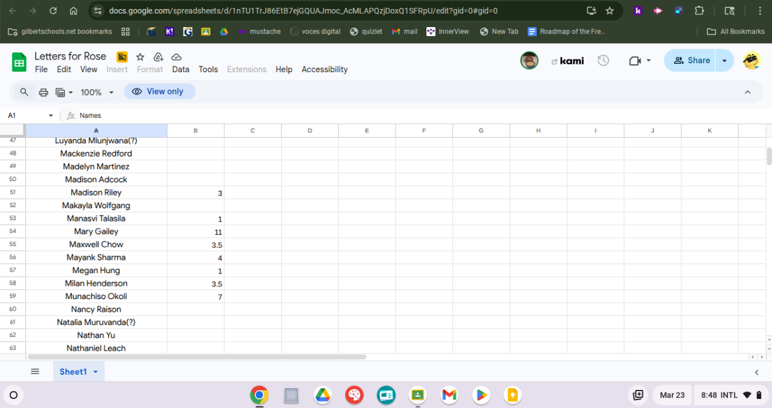Reload the browser page
This screenshot has width=772, height=408.
[53, 11]
